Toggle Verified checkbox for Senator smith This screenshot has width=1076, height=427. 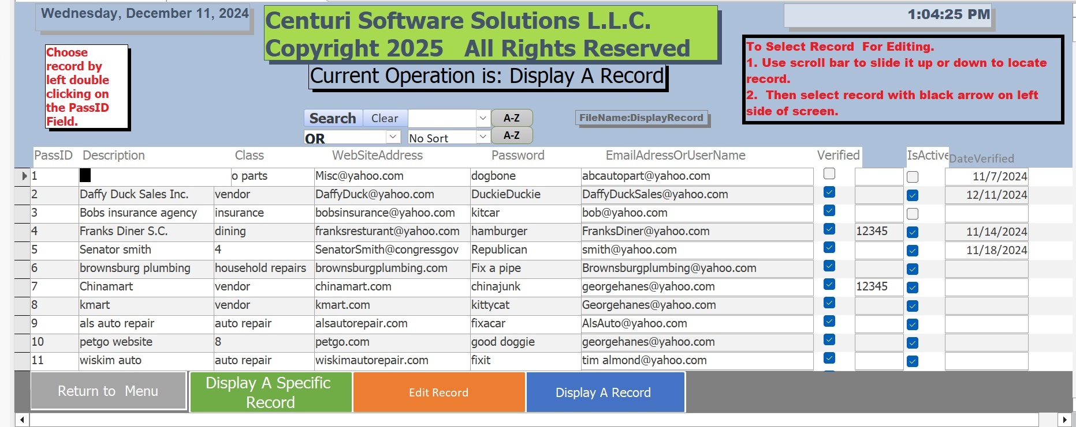point(829,247)
